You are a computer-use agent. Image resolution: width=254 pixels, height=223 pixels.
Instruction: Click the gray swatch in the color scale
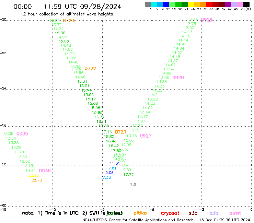click(148, 4)
